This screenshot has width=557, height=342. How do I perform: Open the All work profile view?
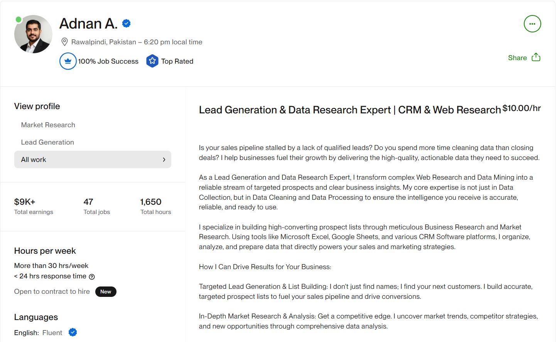tap(34, 160)
